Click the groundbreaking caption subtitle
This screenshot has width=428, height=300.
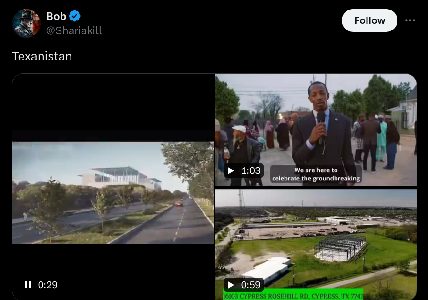(x=316, y=174)
